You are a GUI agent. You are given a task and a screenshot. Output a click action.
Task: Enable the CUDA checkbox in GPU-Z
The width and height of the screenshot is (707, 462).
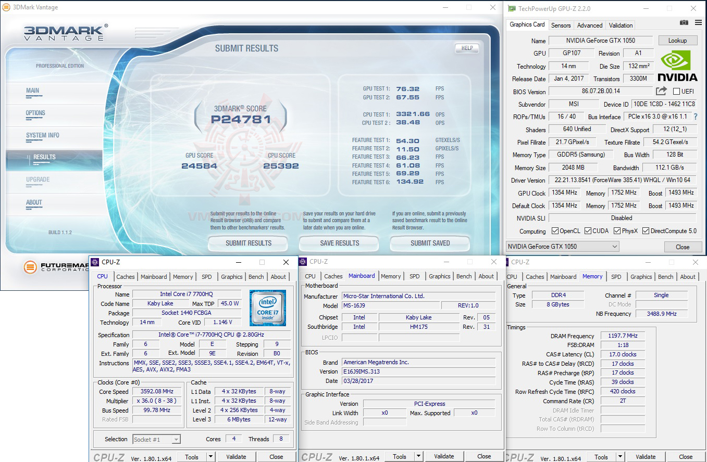[x=587, y=230]
